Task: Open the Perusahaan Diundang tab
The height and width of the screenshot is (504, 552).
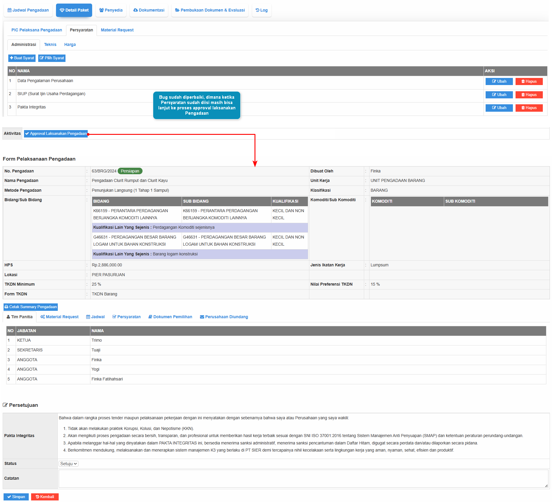Action: tap(224, 317)
